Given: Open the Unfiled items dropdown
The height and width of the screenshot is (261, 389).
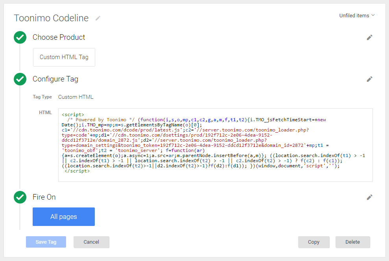Looking at the screenshot, I should pyautogui.click(x=357, y=15).
